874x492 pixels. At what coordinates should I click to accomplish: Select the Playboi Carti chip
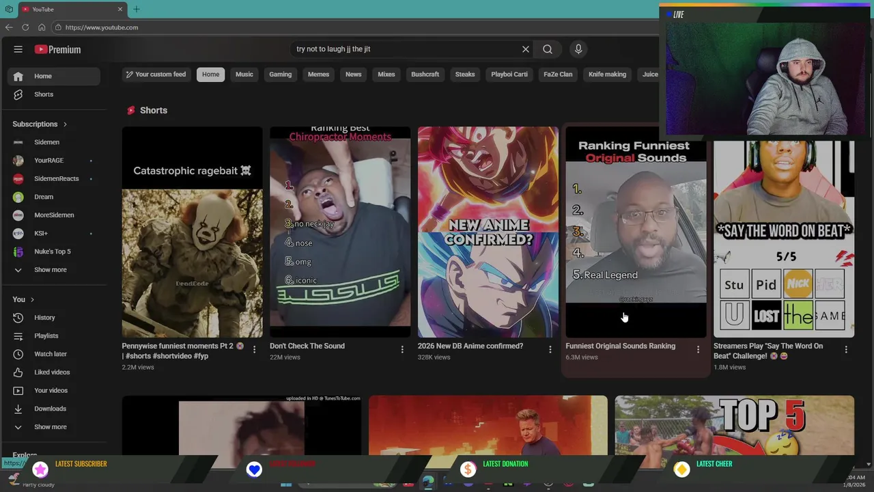tap(509, 74)
